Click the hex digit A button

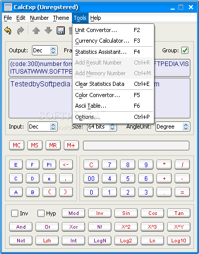tap(16, 192)
